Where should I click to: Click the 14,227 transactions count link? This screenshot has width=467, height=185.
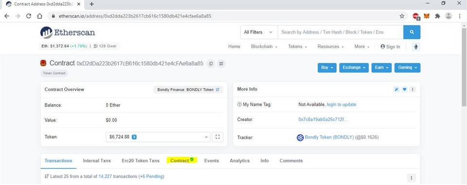[x=105, y=176]
